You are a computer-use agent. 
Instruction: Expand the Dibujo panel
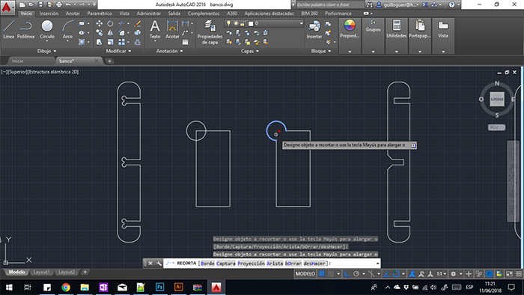point(46,51)
